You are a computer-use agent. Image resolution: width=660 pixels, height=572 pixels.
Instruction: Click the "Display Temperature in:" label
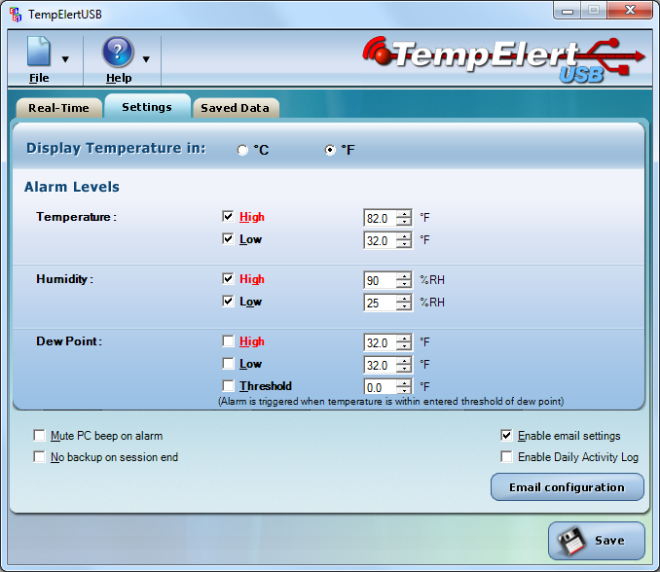[x=116, y=149]
